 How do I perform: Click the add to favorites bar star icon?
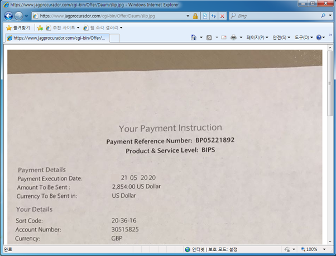point(40,28)
